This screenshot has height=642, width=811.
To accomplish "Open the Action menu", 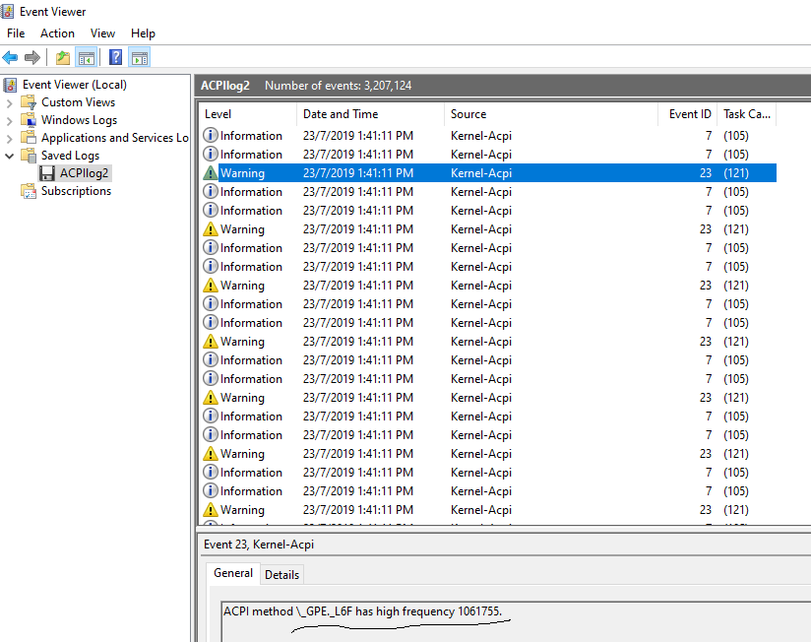I will click(57, 32).
